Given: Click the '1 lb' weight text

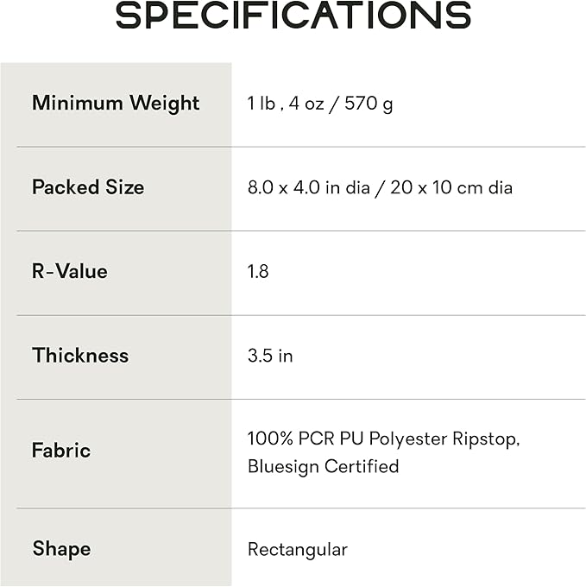Looking at the screenshot, I should 261,104.
